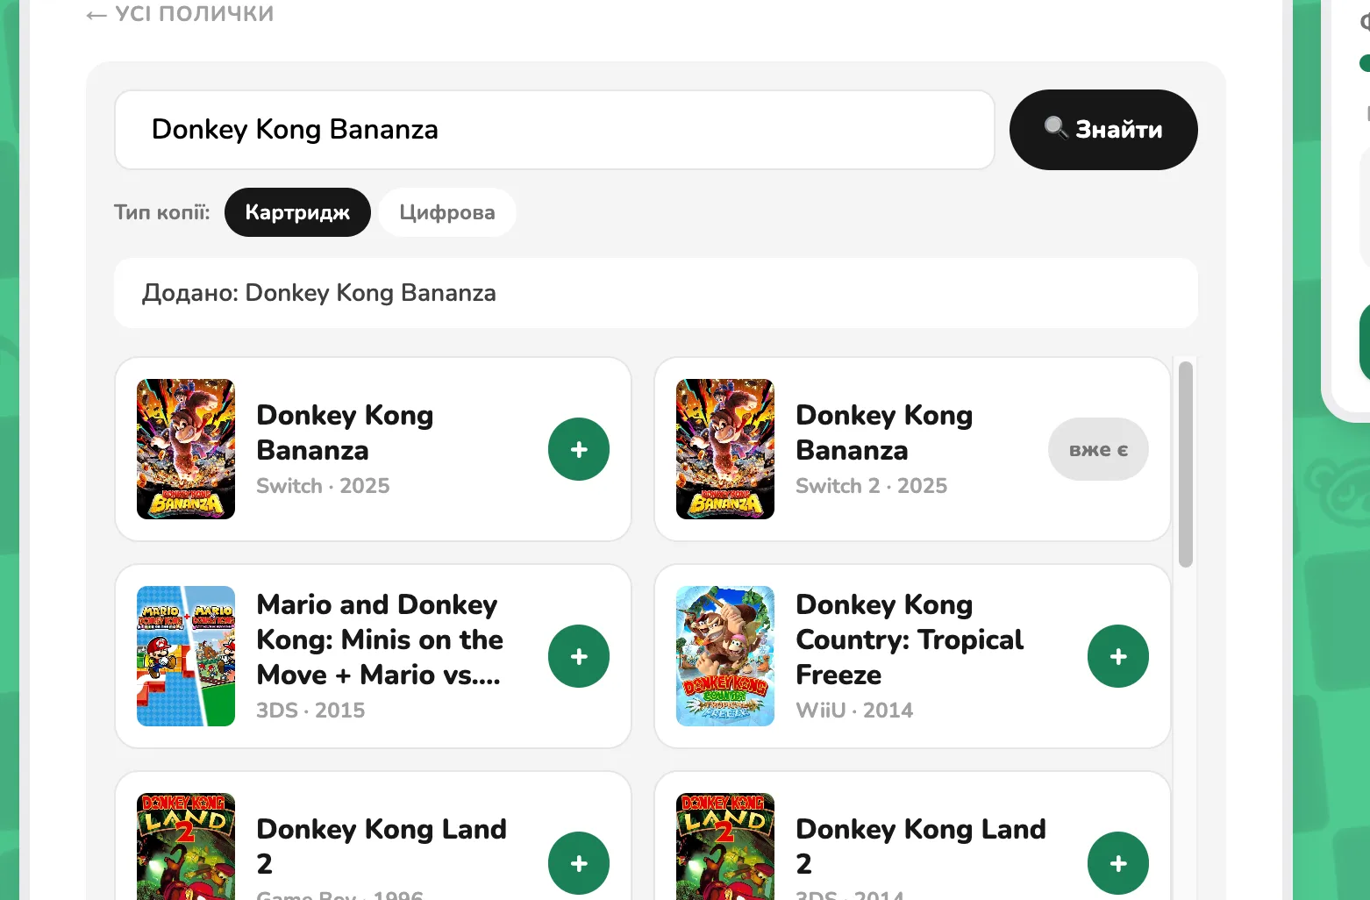The height and width of the screenshot is (900, 1370).
Task: Open Tropical Freeze cover art thumbnail
Action: point(725,656)
